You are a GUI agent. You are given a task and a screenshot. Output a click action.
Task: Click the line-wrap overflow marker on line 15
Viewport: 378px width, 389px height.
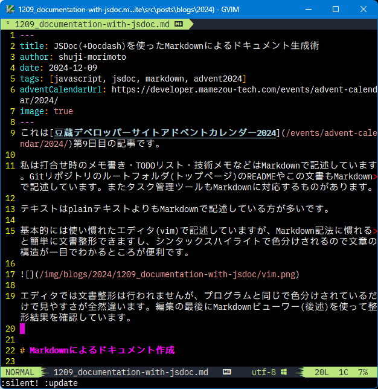[x=375, y=231]
